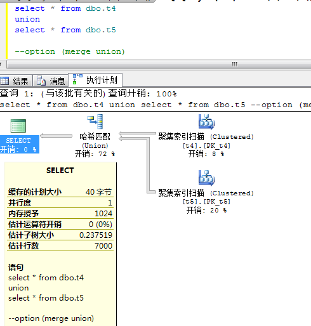Click the plan's query text line beginning 'select * from dbo.t4 union'
Viewport: 311px width, 326px height.
click(x=155, y=105)
